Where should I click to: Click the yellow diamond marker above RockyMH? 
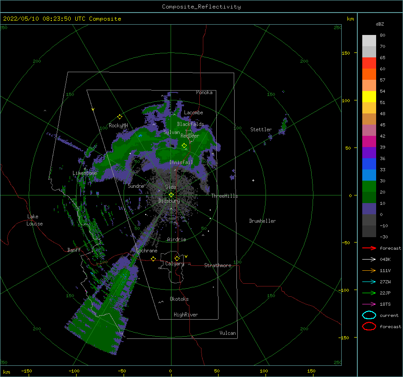120,117
